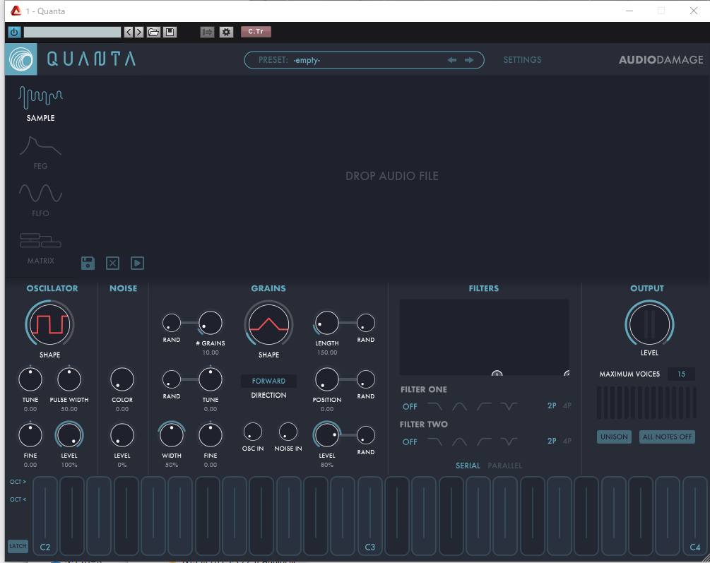Select Filter Two band-pass shape

click(x=459, y=441)
